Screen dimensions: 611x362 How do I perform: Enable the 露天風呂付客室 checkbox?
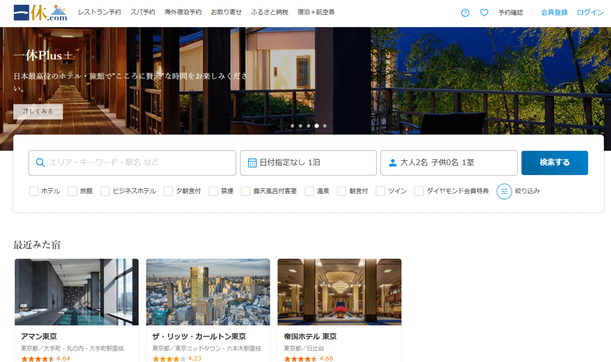[246, 191]
